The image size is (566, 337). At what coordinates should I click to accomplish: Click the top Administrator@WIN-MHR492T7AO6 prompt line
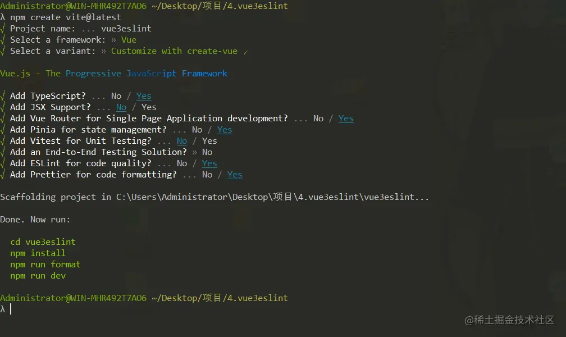[x=144, y=6]
